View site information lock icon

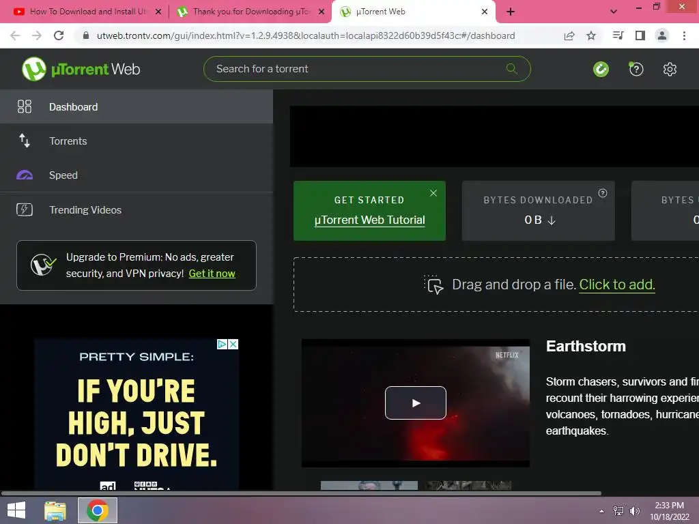click(x=86, y=35)
